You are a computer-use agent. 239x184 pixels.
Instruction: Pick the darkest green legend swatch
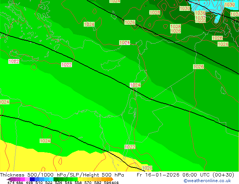(x=56, y=179)
